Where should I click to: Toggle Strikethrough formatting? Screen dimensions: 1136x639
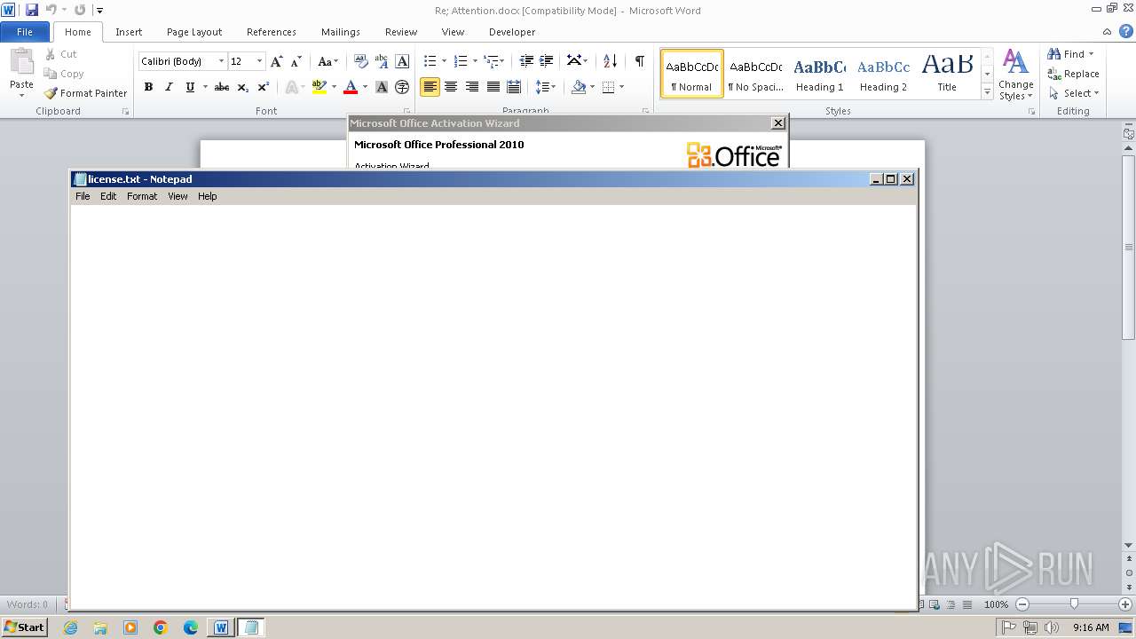click(x=222, y=87)
